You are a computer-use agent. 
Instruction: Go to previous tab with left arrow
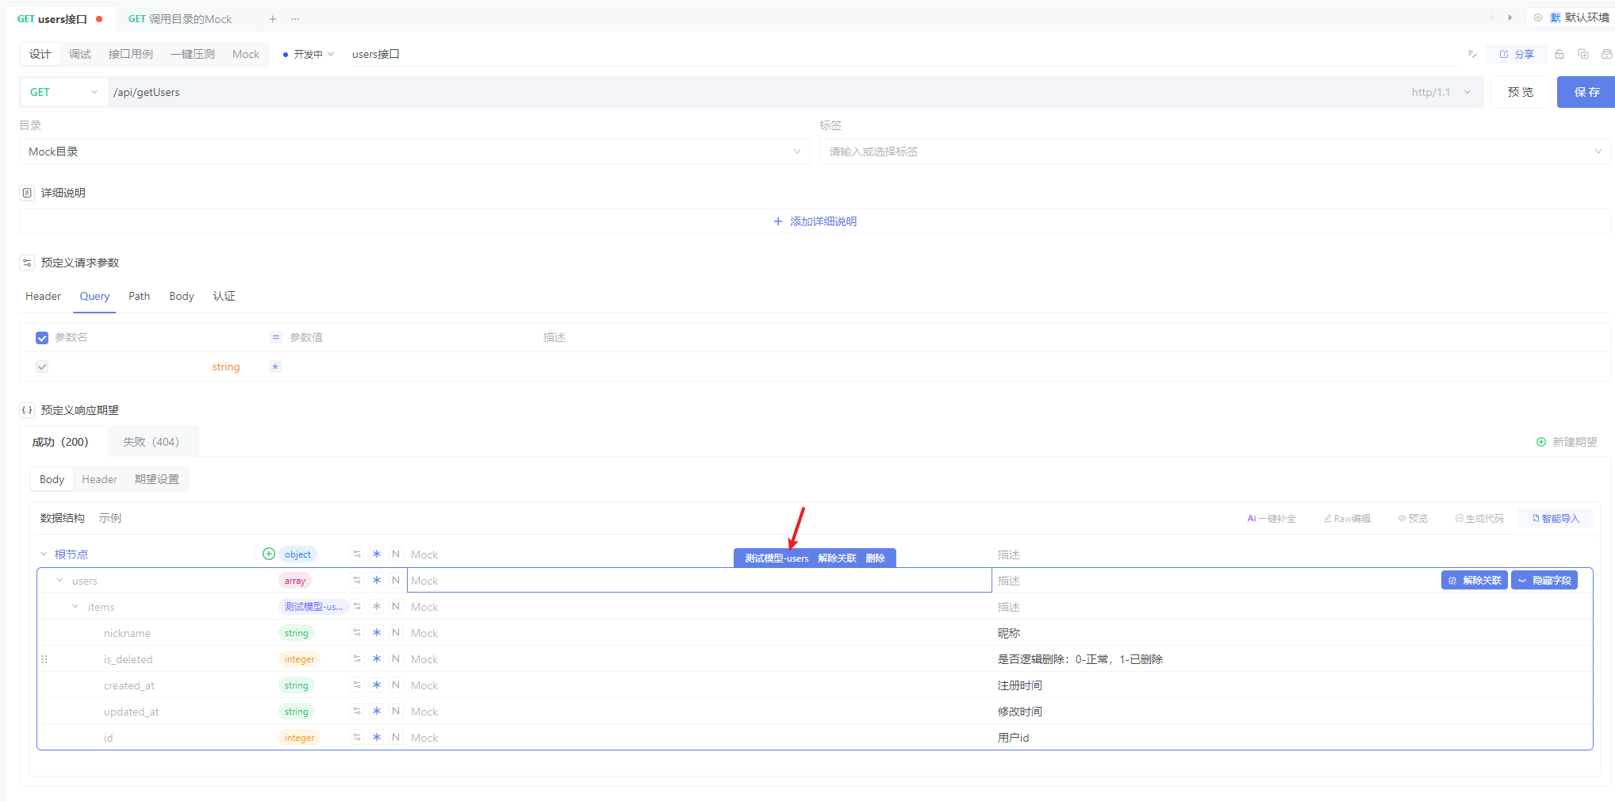coord(1491,17)
